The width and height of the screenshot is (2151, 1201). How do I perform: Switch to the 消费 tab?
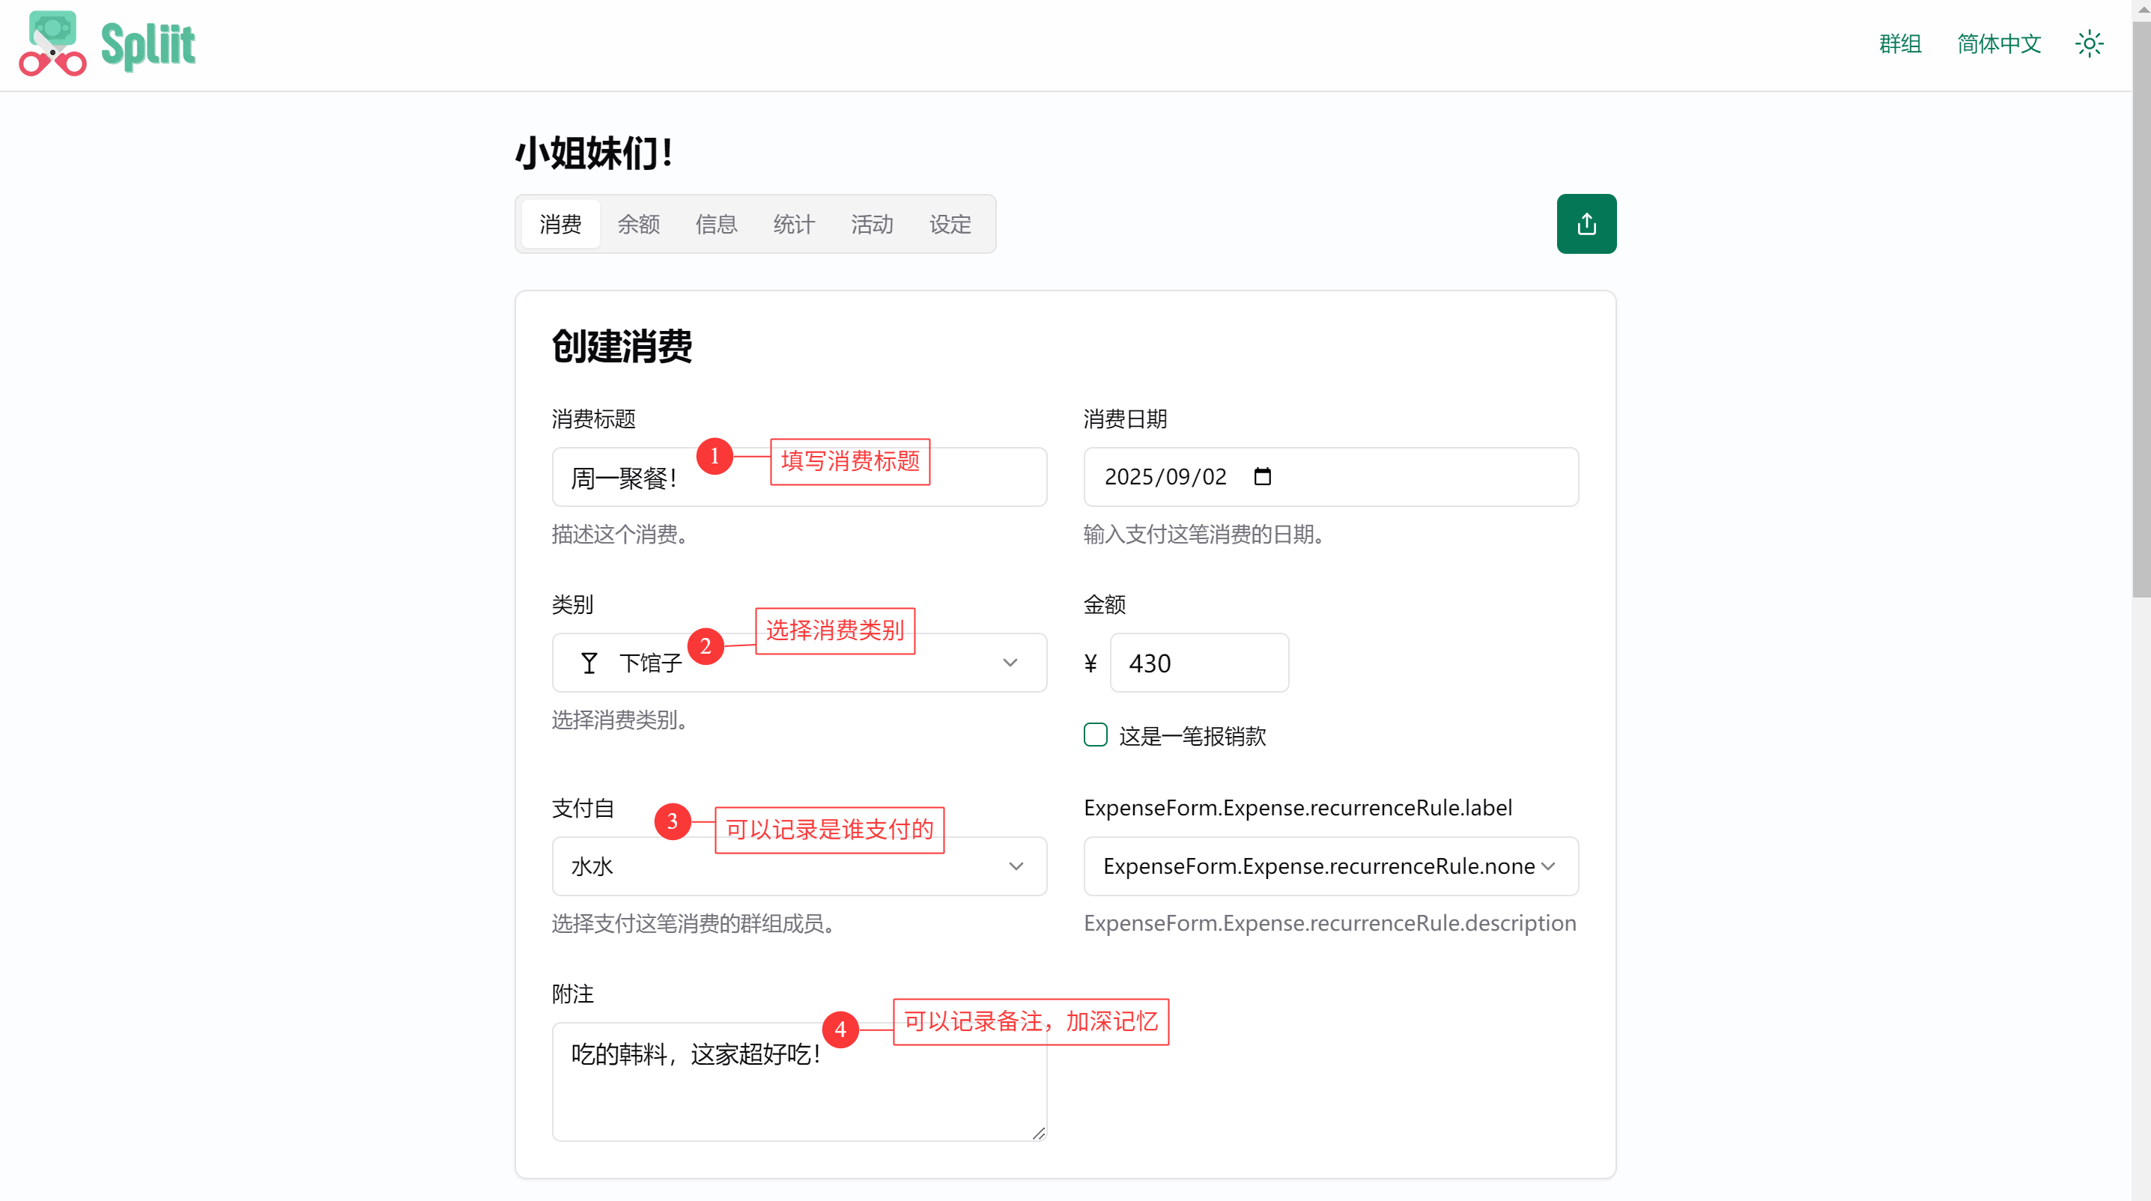coord(560,224)
